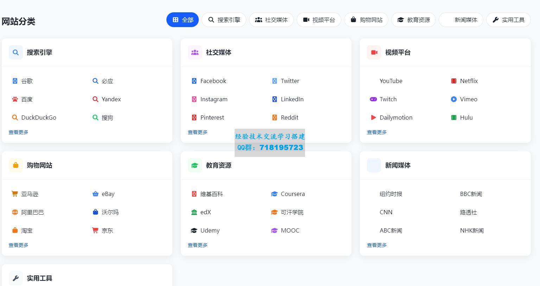Screen dimensions: 540x286
Task: Switch to the 视频平台 filter tab
Action: [319, 20]
